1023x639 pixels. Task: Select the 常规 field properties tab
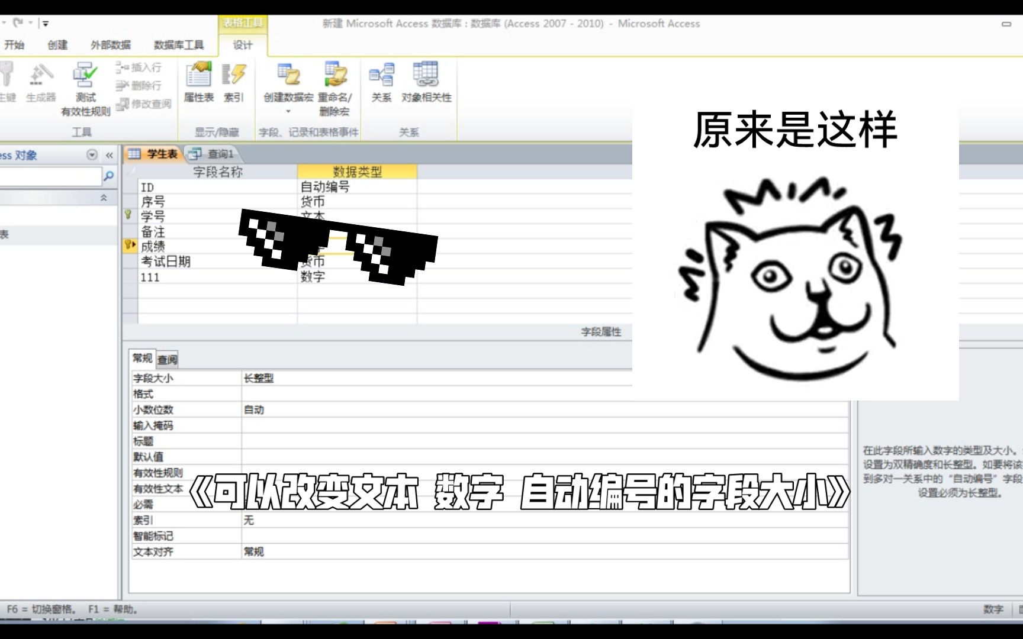click(142, 358)
